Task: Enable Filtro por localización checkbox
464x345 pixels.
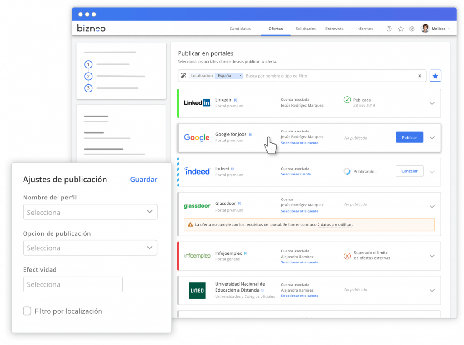Action: click(x=27, y=311)
